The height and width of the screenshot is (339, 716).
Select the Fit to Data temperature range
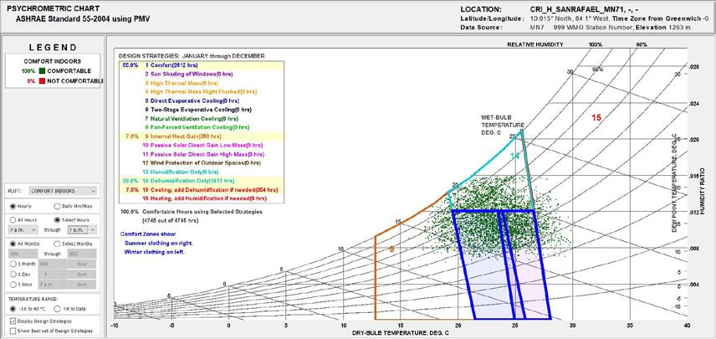[x=58, y=308]
